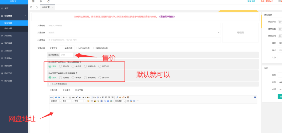Insert an emoticon via the smiley icon
Screen dimensions: 282x133
[88, 101]
